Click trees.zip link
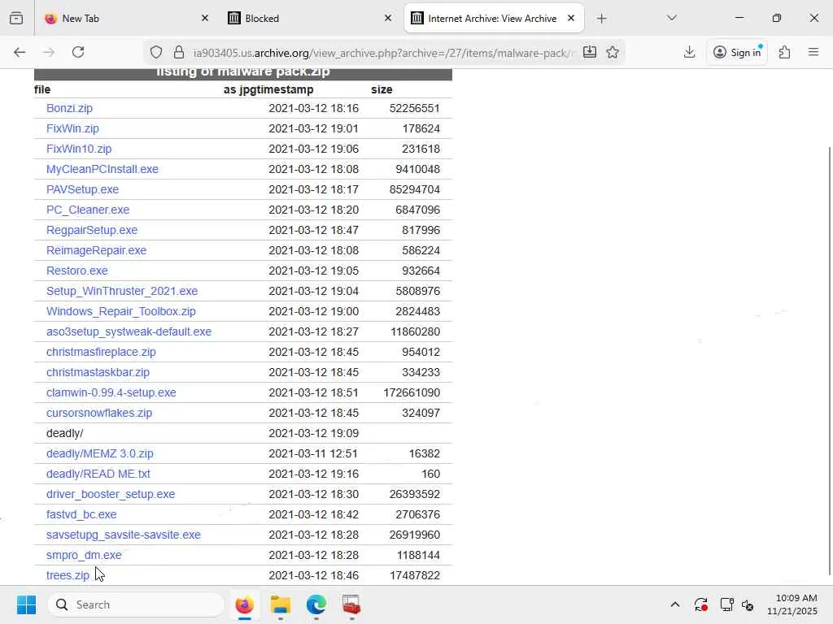The image size is (833, 624). coord(68,575)
